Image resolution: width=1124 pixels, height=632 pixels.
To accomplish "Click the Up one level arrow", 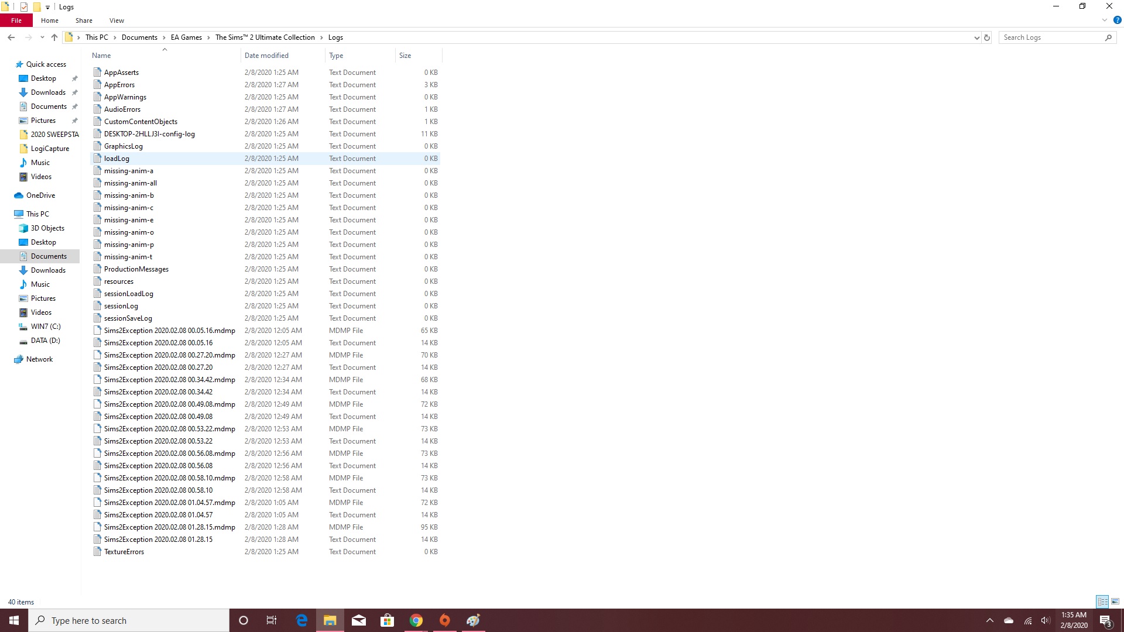I will coord(54,37).
